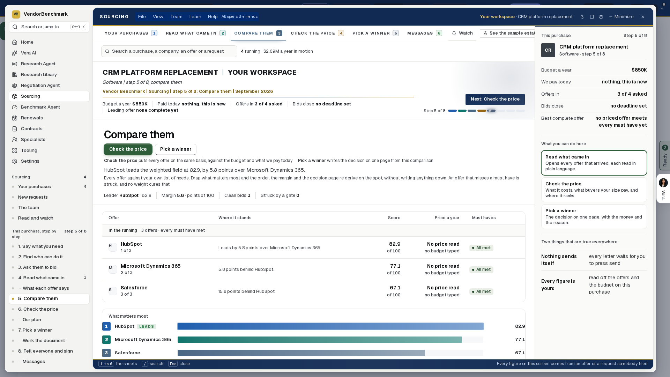Focus the Search a purchase, company search box
The height and width of the screenshot is (377, 670).
(x=169, y=51)
